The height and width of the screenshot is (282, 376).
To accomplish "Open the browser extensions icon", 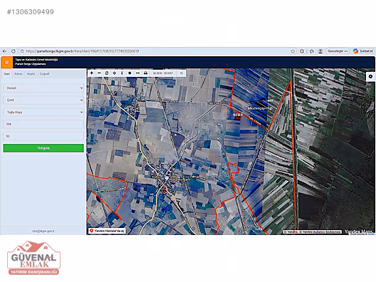I will click(302, 51).
